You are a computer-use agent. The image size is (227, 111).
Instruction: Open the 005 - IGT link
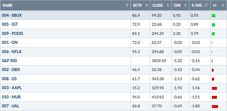pos(10,24)
